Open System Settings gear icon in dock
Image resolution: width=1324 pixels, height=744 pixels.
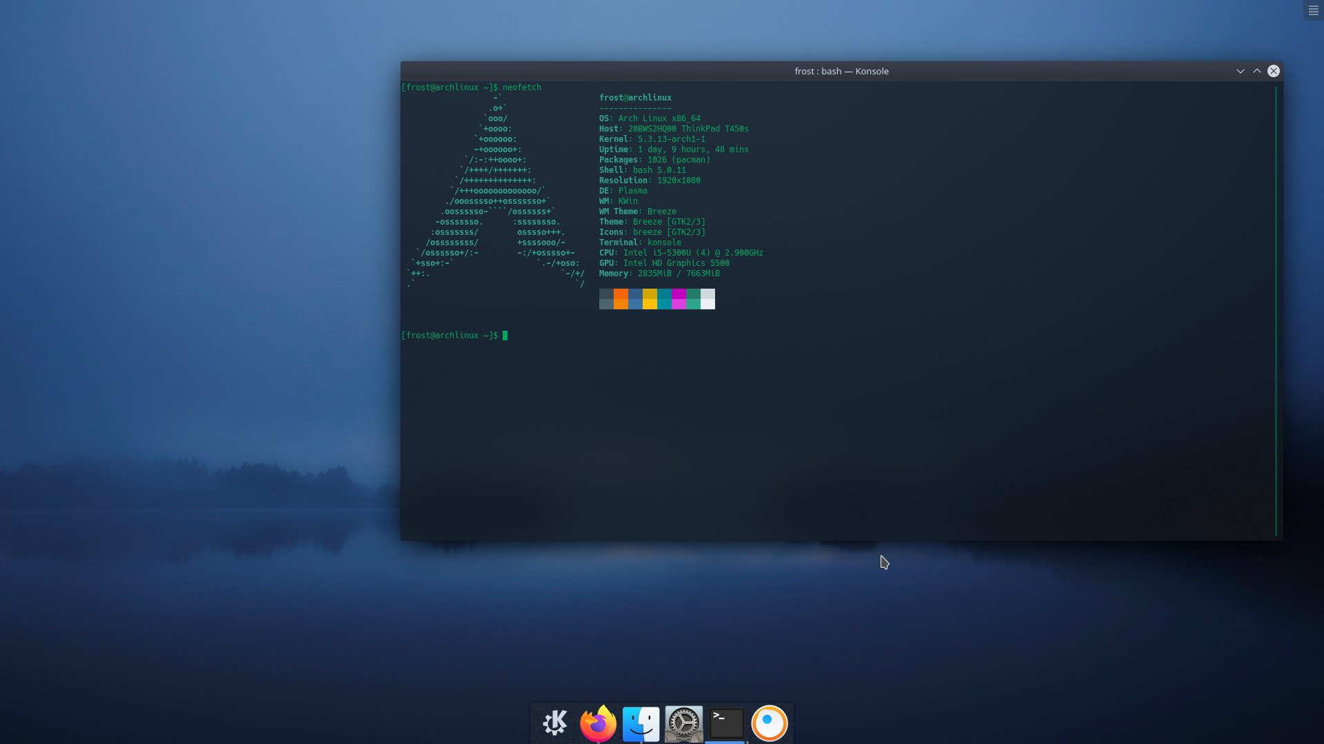coord(683,723)
